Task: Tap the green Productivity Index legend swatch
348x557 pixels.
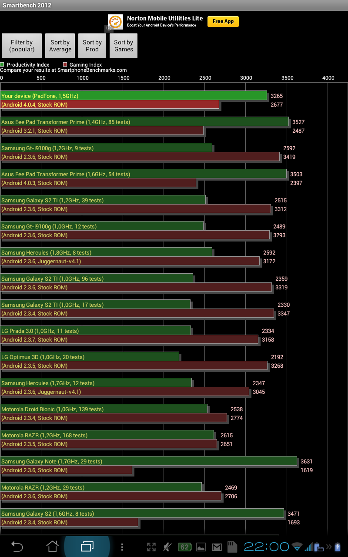Action: pos(2,64)
